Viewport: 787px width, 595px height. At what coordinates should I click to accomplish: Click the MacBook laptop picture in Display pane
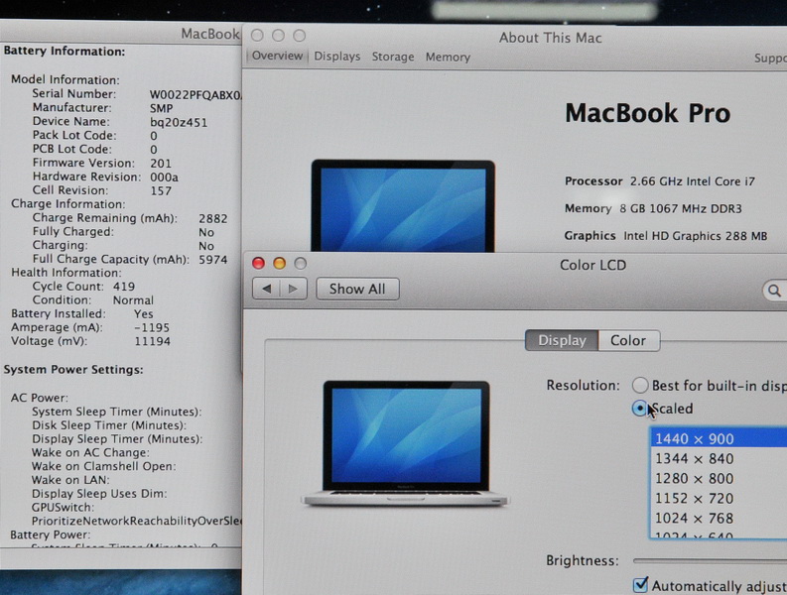click(405, 443)
